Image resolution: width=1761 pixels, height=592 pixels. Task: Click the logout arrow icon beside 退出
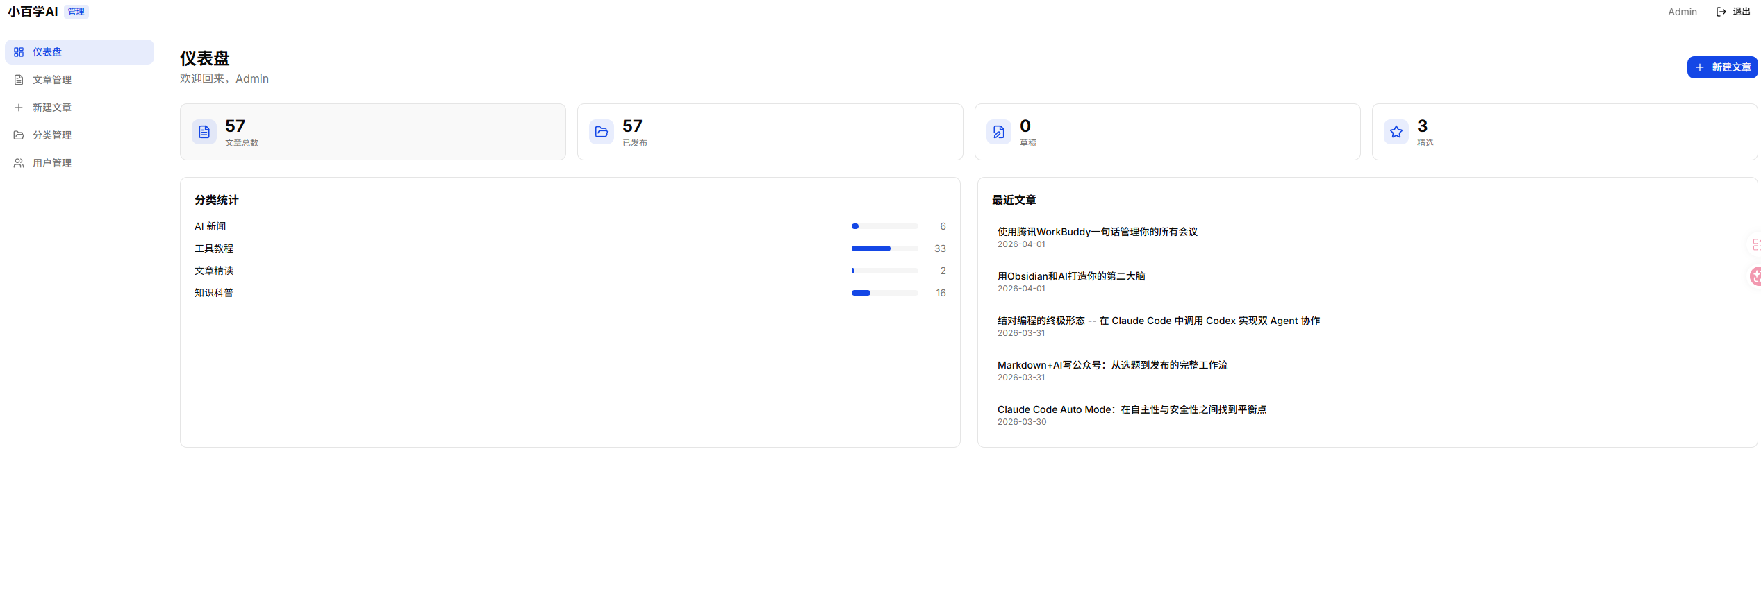tap(1721, 12)
